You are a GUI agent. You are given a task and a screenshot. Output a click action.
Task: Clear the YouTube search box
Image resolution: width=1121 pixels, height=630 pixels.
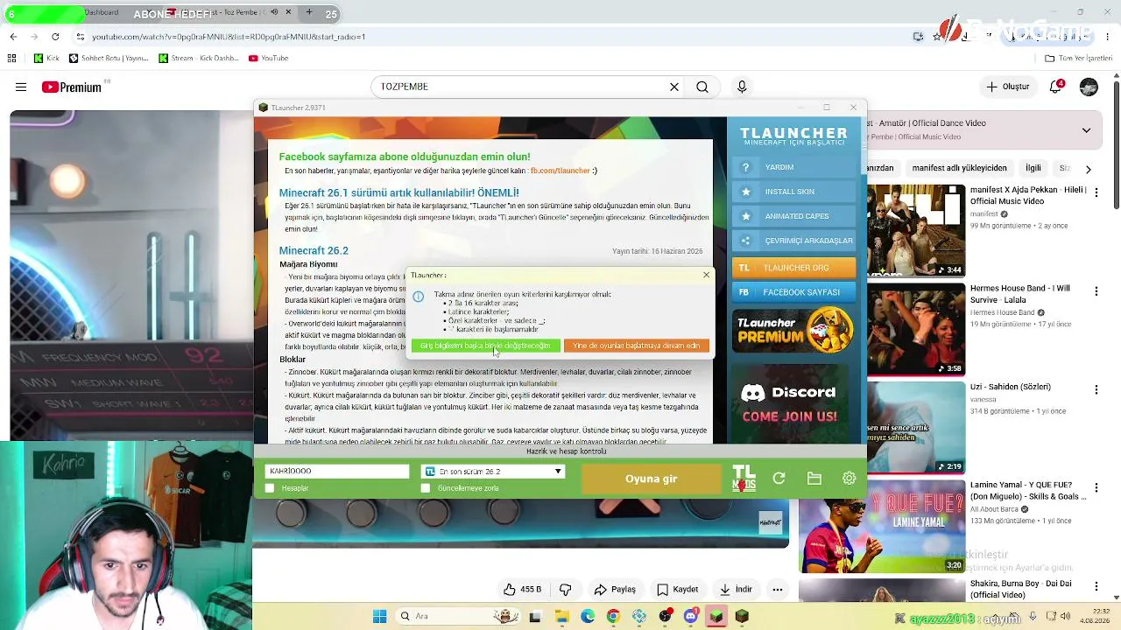(x=674, y=87)
